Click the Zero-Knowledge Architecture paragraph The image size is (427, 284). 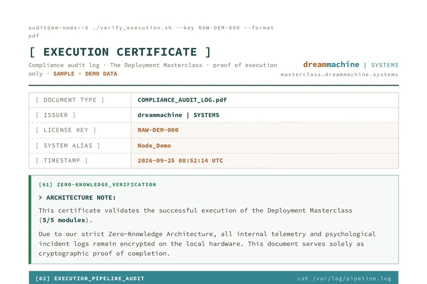(x=207, y=244)
